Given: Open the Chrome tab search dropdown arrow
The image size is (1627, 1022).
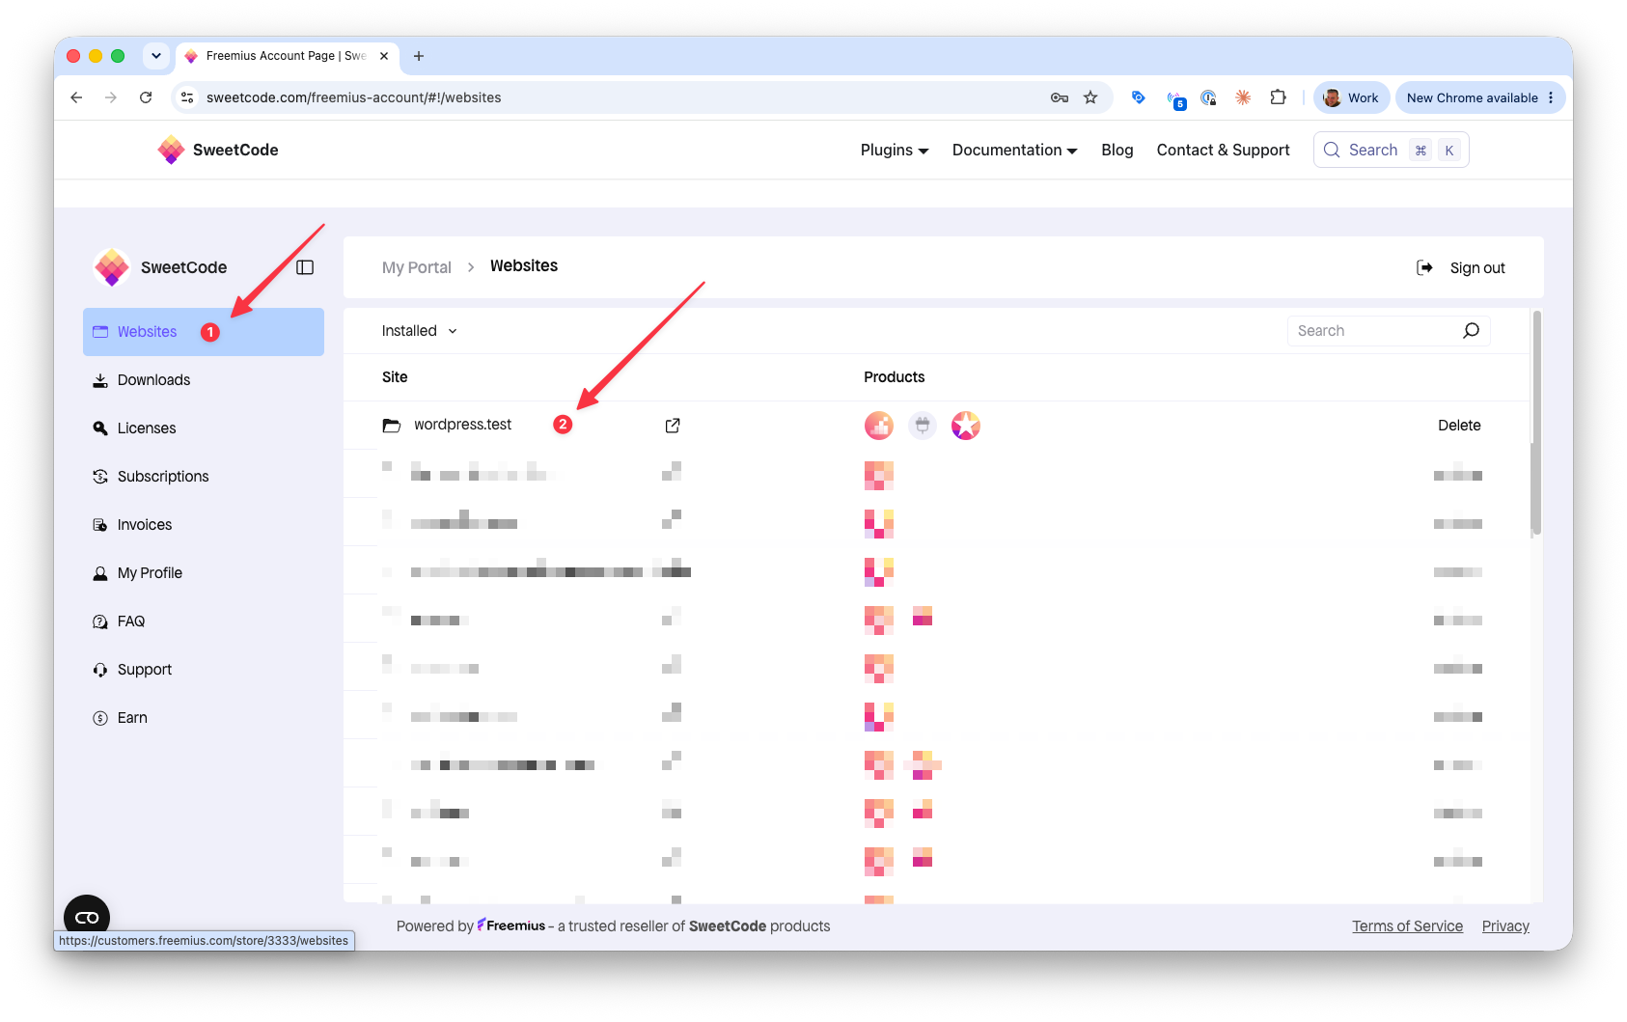Looking at the screenshot, I should click(x=156, y=56).
